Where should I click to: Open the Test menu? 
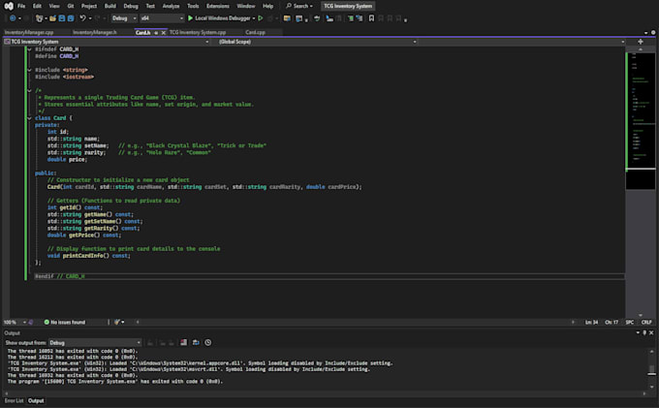click(x=150, y=6)
